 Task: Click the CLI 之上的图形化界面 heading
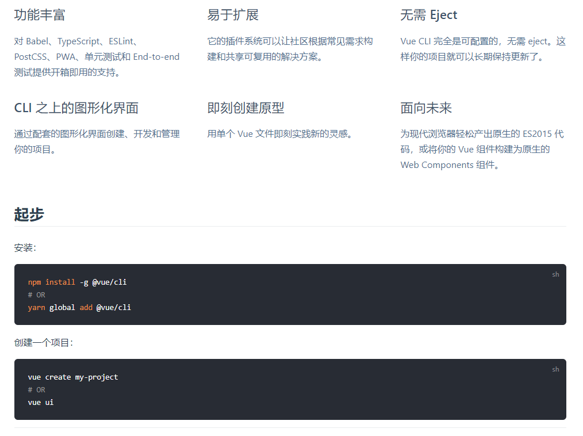76,108
